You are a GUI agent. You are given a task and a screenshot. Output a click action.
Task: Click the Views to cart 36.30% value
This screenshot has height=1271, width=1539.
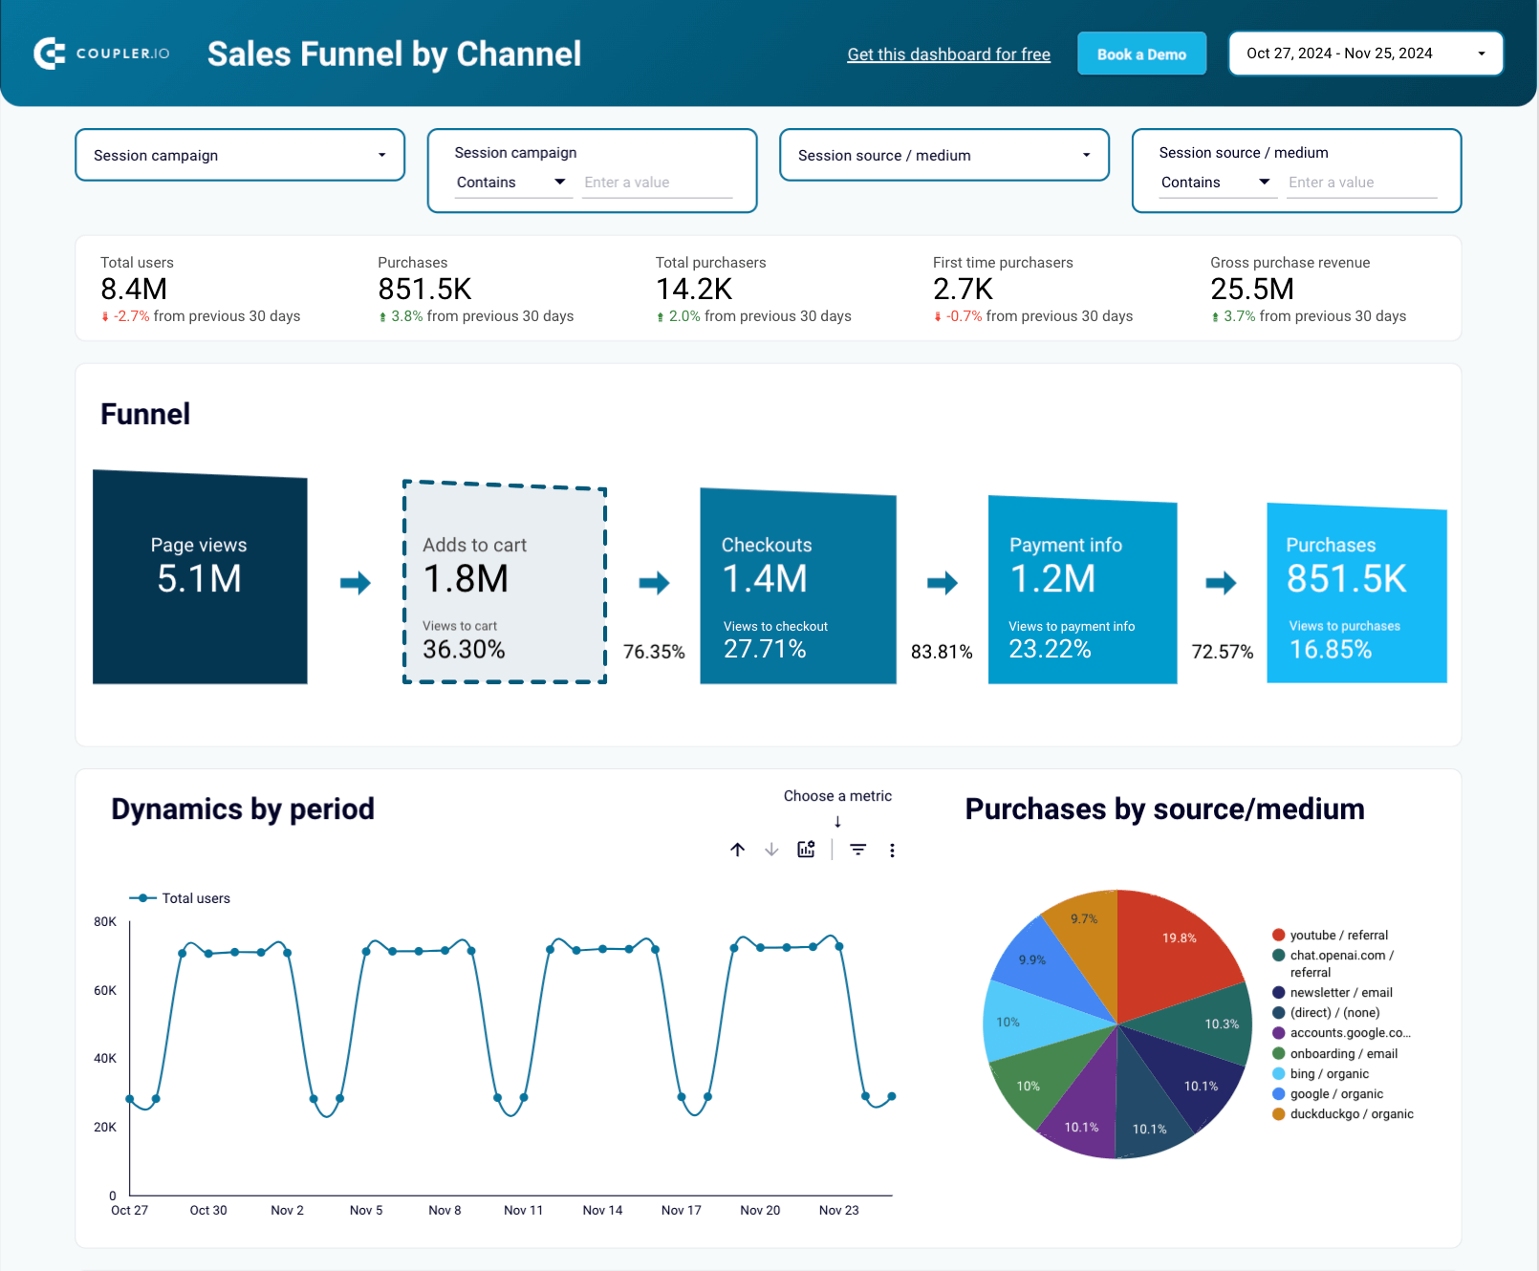[x=464, y=649]
